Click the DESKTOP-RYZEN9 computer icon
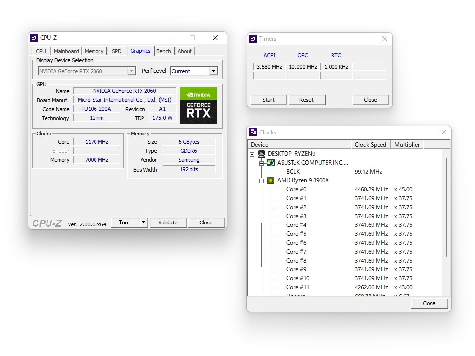This screenshot has height=356, width=475. [x=261, y=154]
